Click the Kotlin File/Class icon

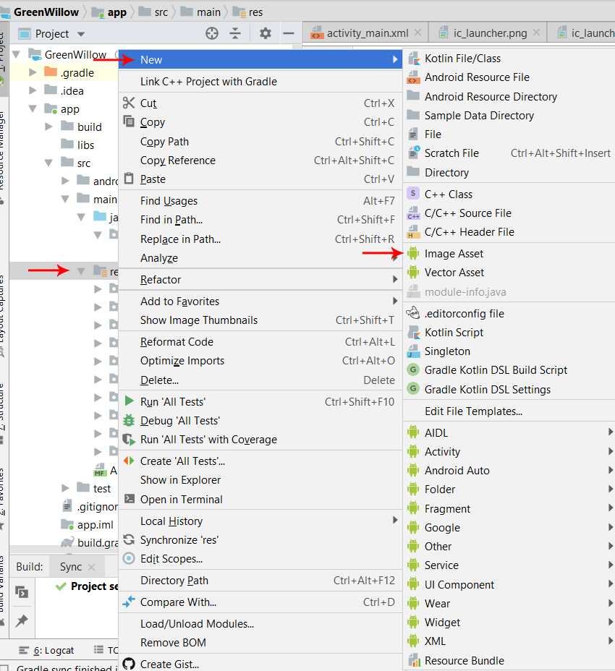pyautogui.click(x=413, y=59)
